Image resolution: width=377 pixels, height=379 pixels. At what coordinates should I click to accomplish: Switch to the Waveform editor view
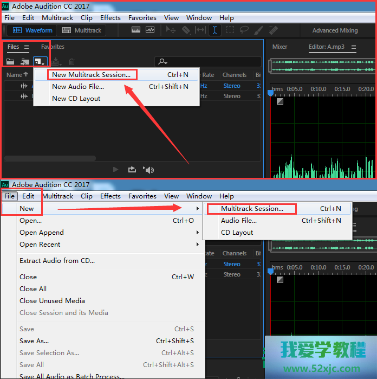32,30
